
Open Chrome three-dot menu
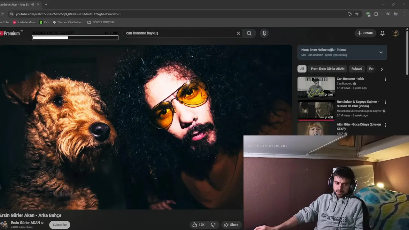point(404,14)
